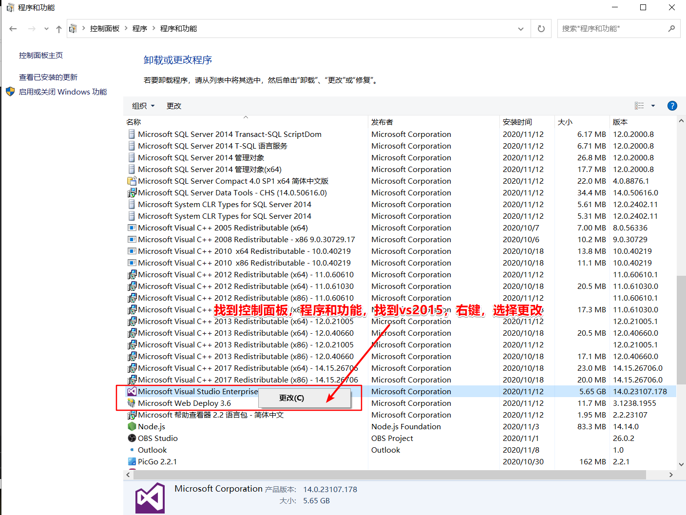This screenshot has height=515, width=686.
Task: Select Visual C++ 2017 Redistributable (x64) row
Action: pos(400,368)
